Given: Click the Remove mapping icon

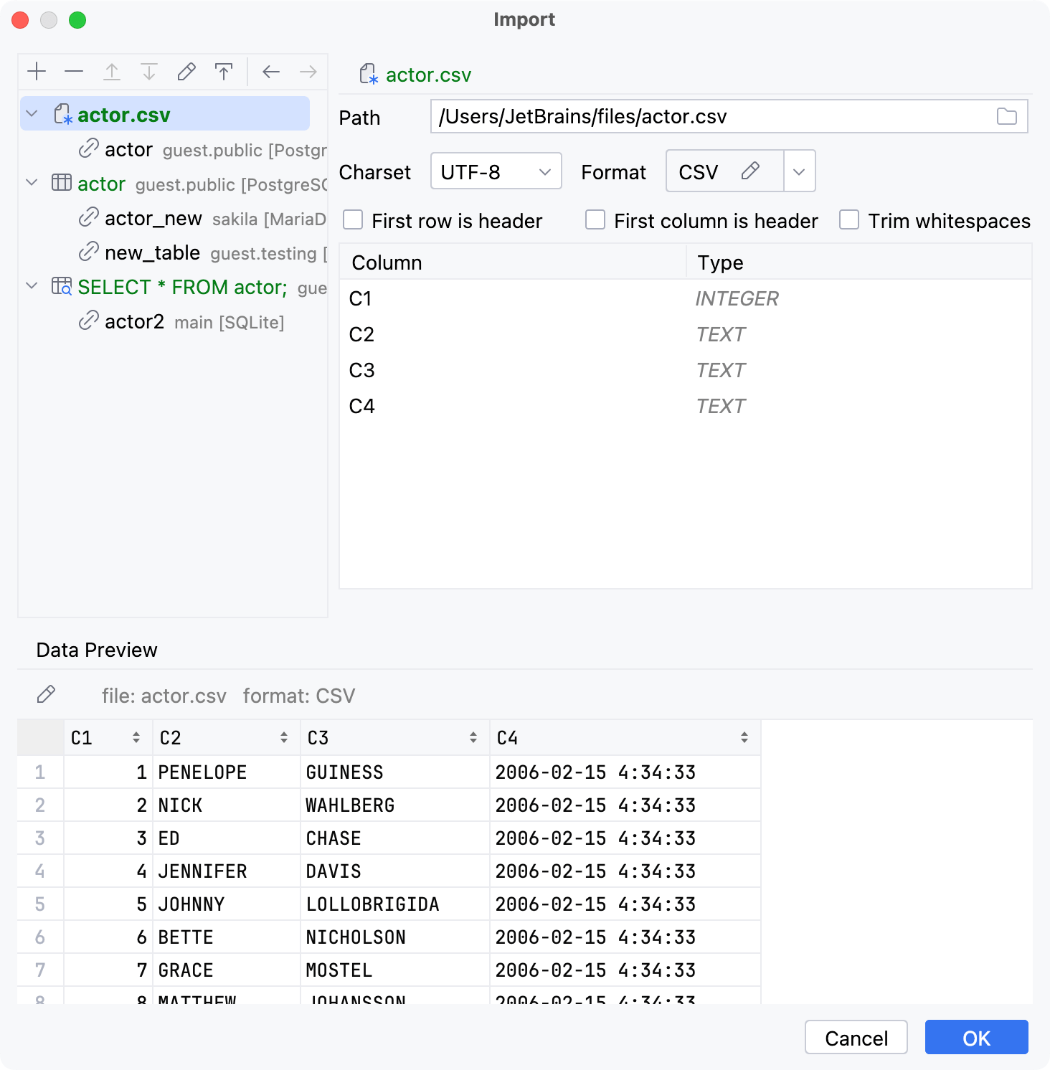Looking at the screenshot, I should (74, 71).
